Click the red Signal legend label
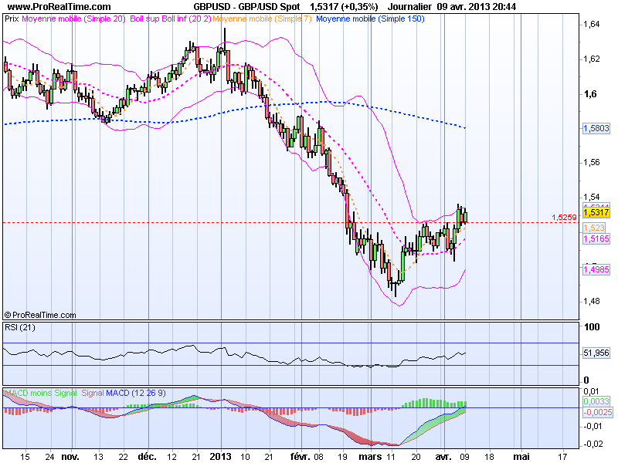Screen dimensions: 618x463 tap(92, 393)
